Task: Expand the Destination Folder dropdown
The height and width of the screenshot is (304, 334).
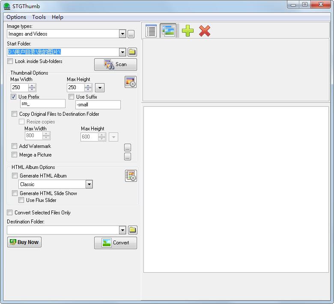Action: click(x=122, y=230)
